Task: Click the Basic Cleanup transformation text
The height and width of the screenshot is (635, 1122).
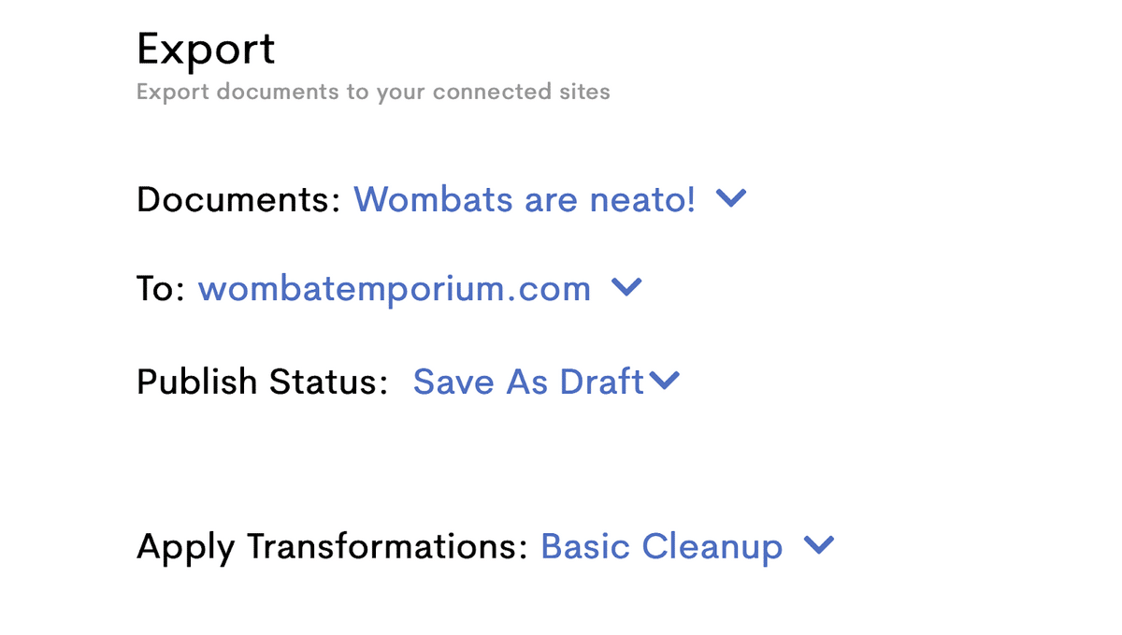Action: tap(661, 546)
